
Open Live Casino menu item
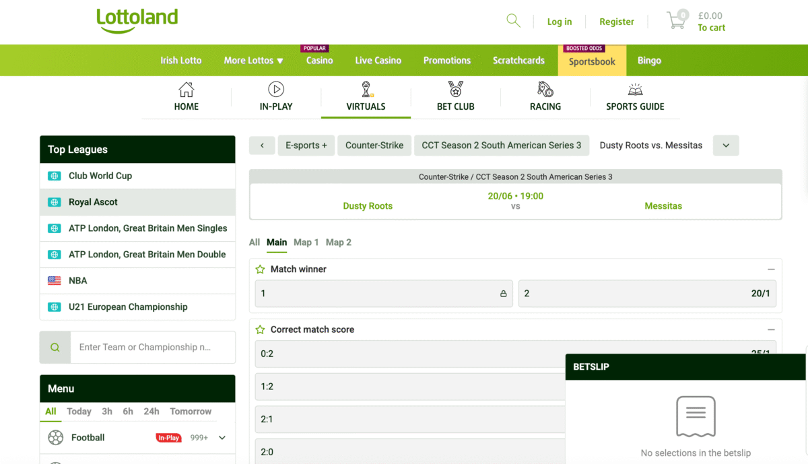tap(378, 61)
